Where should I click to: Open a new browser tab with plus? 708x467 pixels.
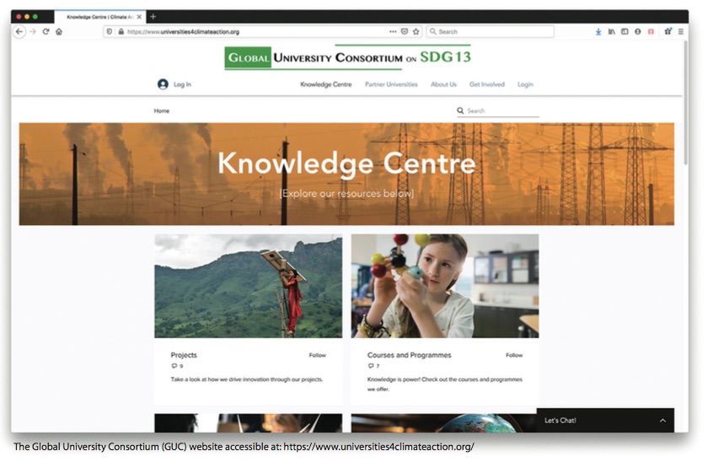pyautogui.click(x=153, y=17)
